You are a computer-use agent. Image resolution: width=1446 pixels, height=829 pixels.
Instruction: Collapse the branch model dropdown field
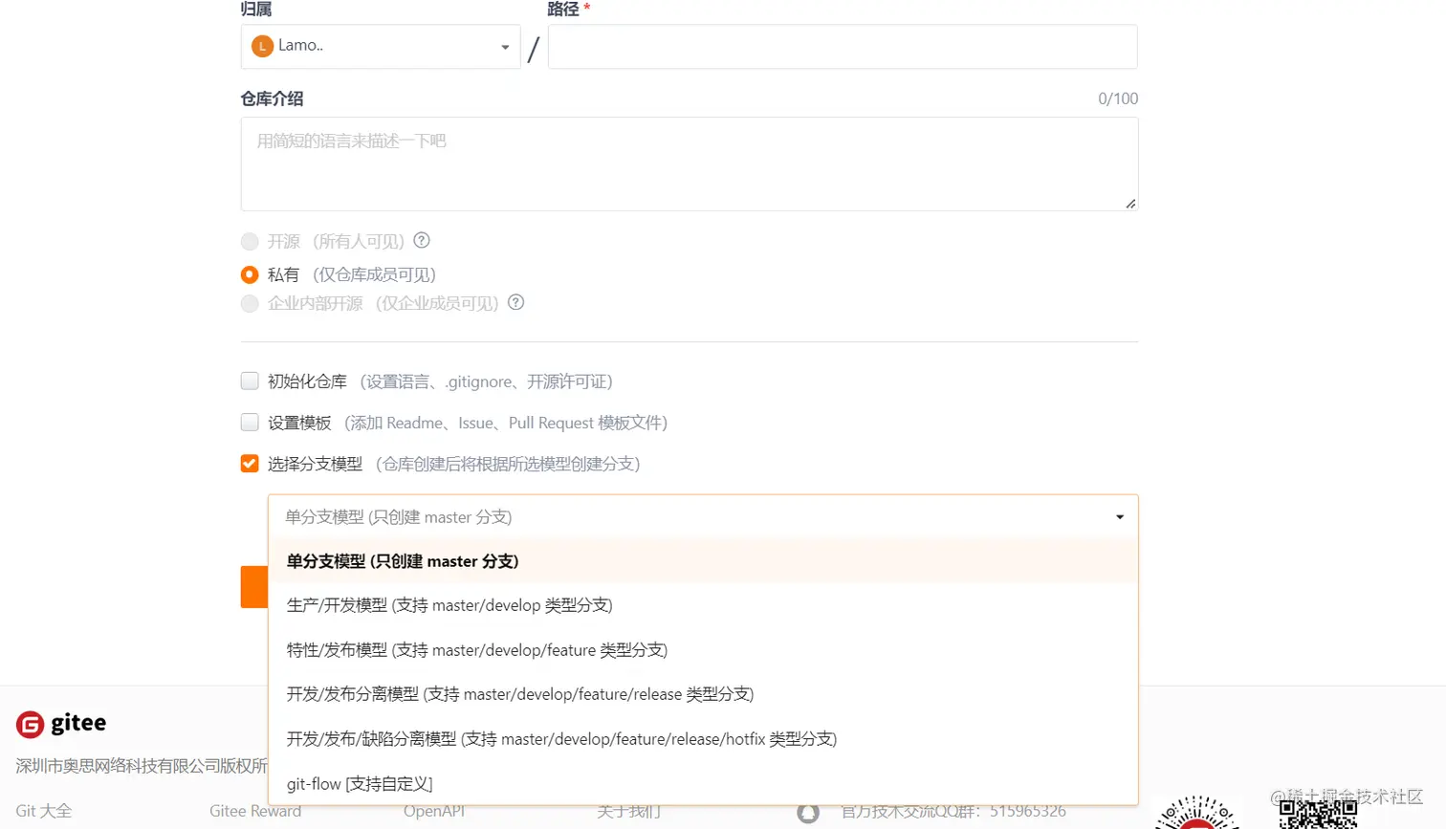pyautogui.click(x=703, y=516)
